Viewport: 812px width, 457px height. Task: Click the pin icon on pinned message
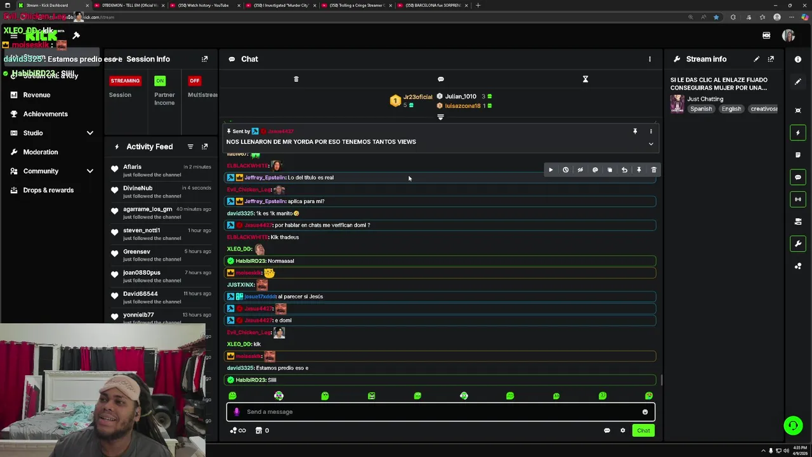634,131
